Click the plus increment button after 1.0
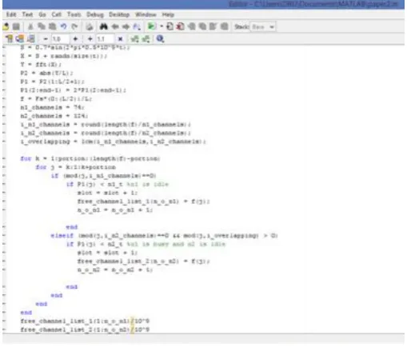The width and height of the screenshot is (407, 347). [x=75, y=39]
